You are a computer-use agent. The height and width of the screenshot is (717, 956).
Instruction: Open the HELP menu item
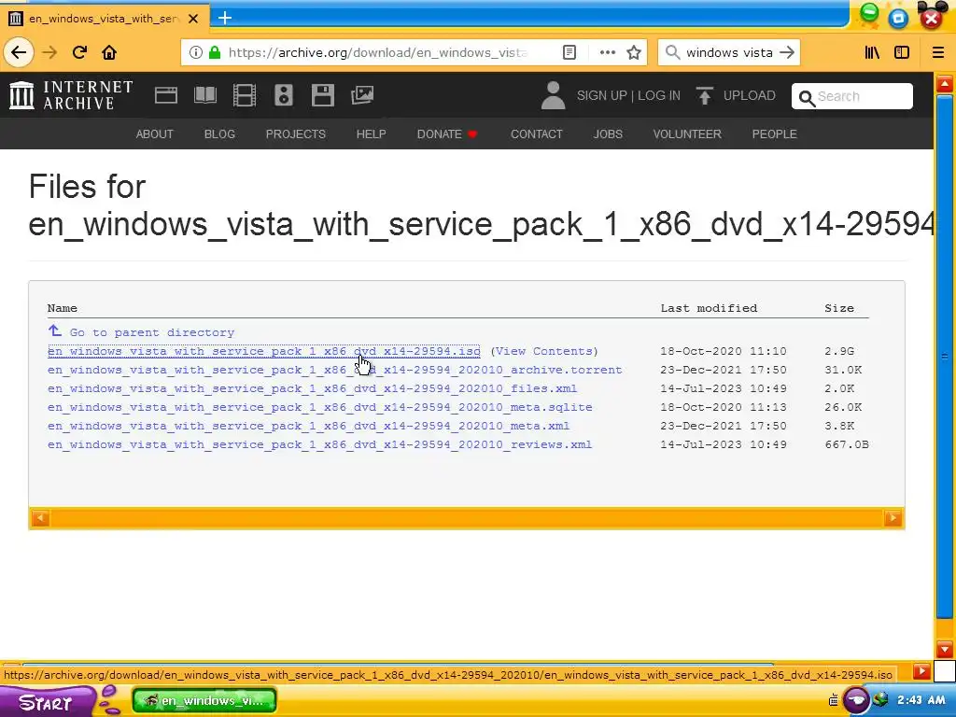(x=371, y=134)
